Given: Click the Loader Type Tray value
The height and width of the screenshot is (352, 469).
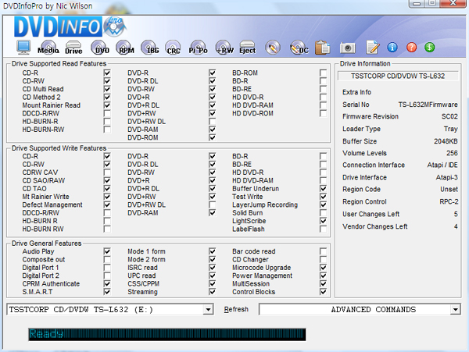Looking at the screenshot, I should coord(451,129).
